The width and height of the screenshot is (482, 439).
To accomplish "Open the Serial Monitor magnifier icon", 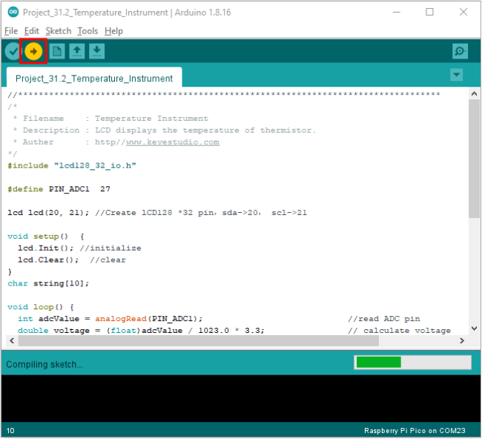I will point(460,51).
